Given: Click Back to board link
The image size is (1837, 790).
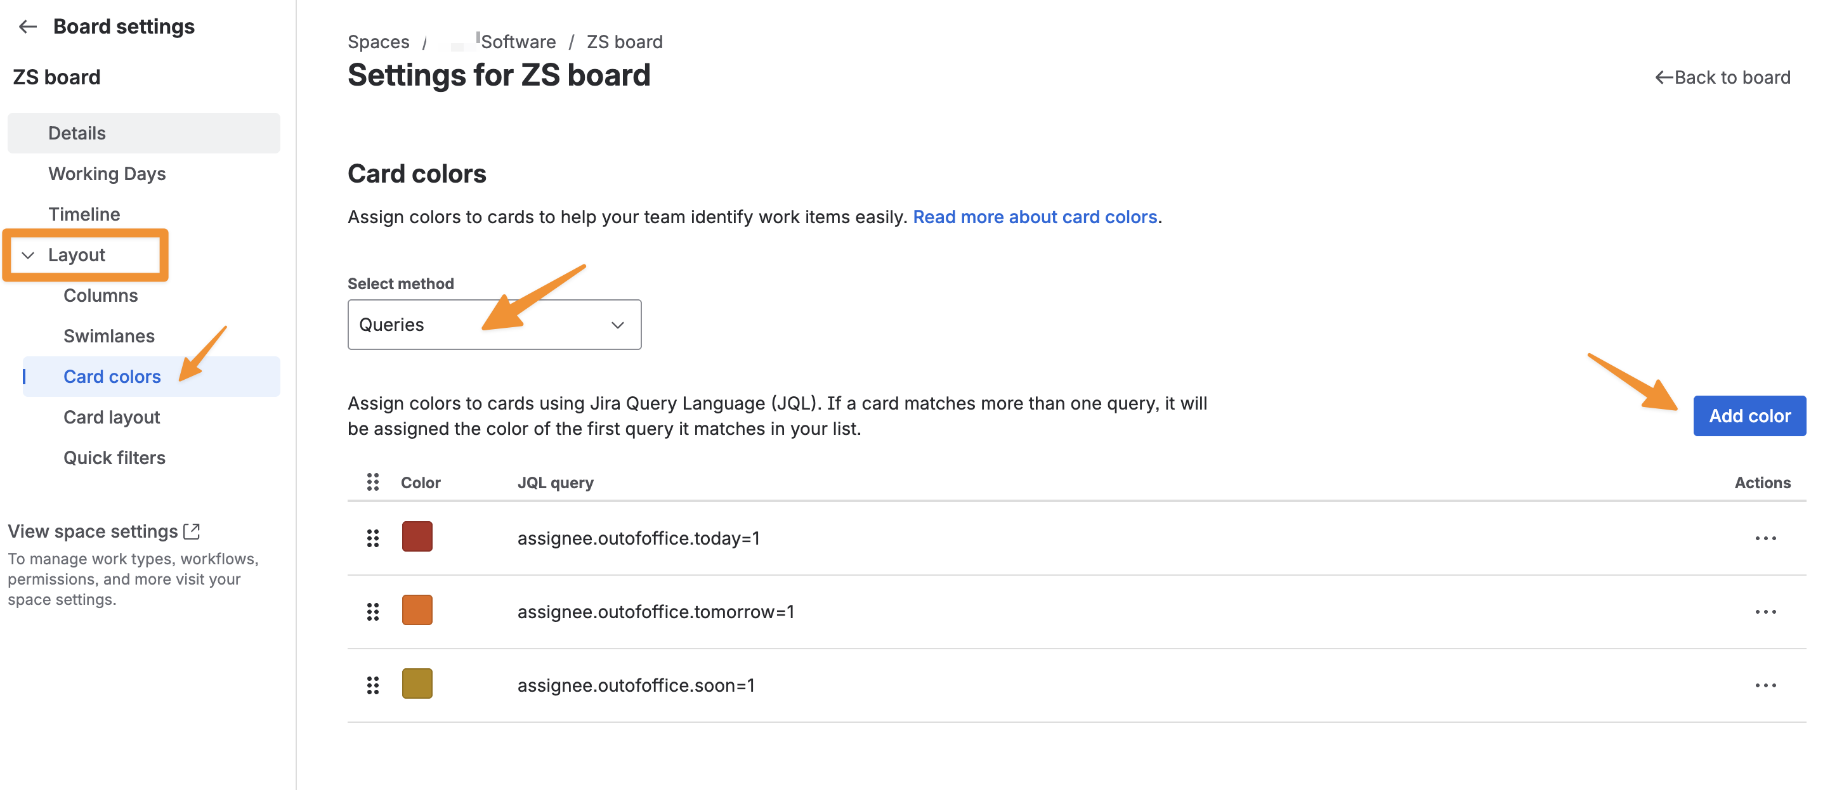Looking at the screenshot, I should [1722, 77].
